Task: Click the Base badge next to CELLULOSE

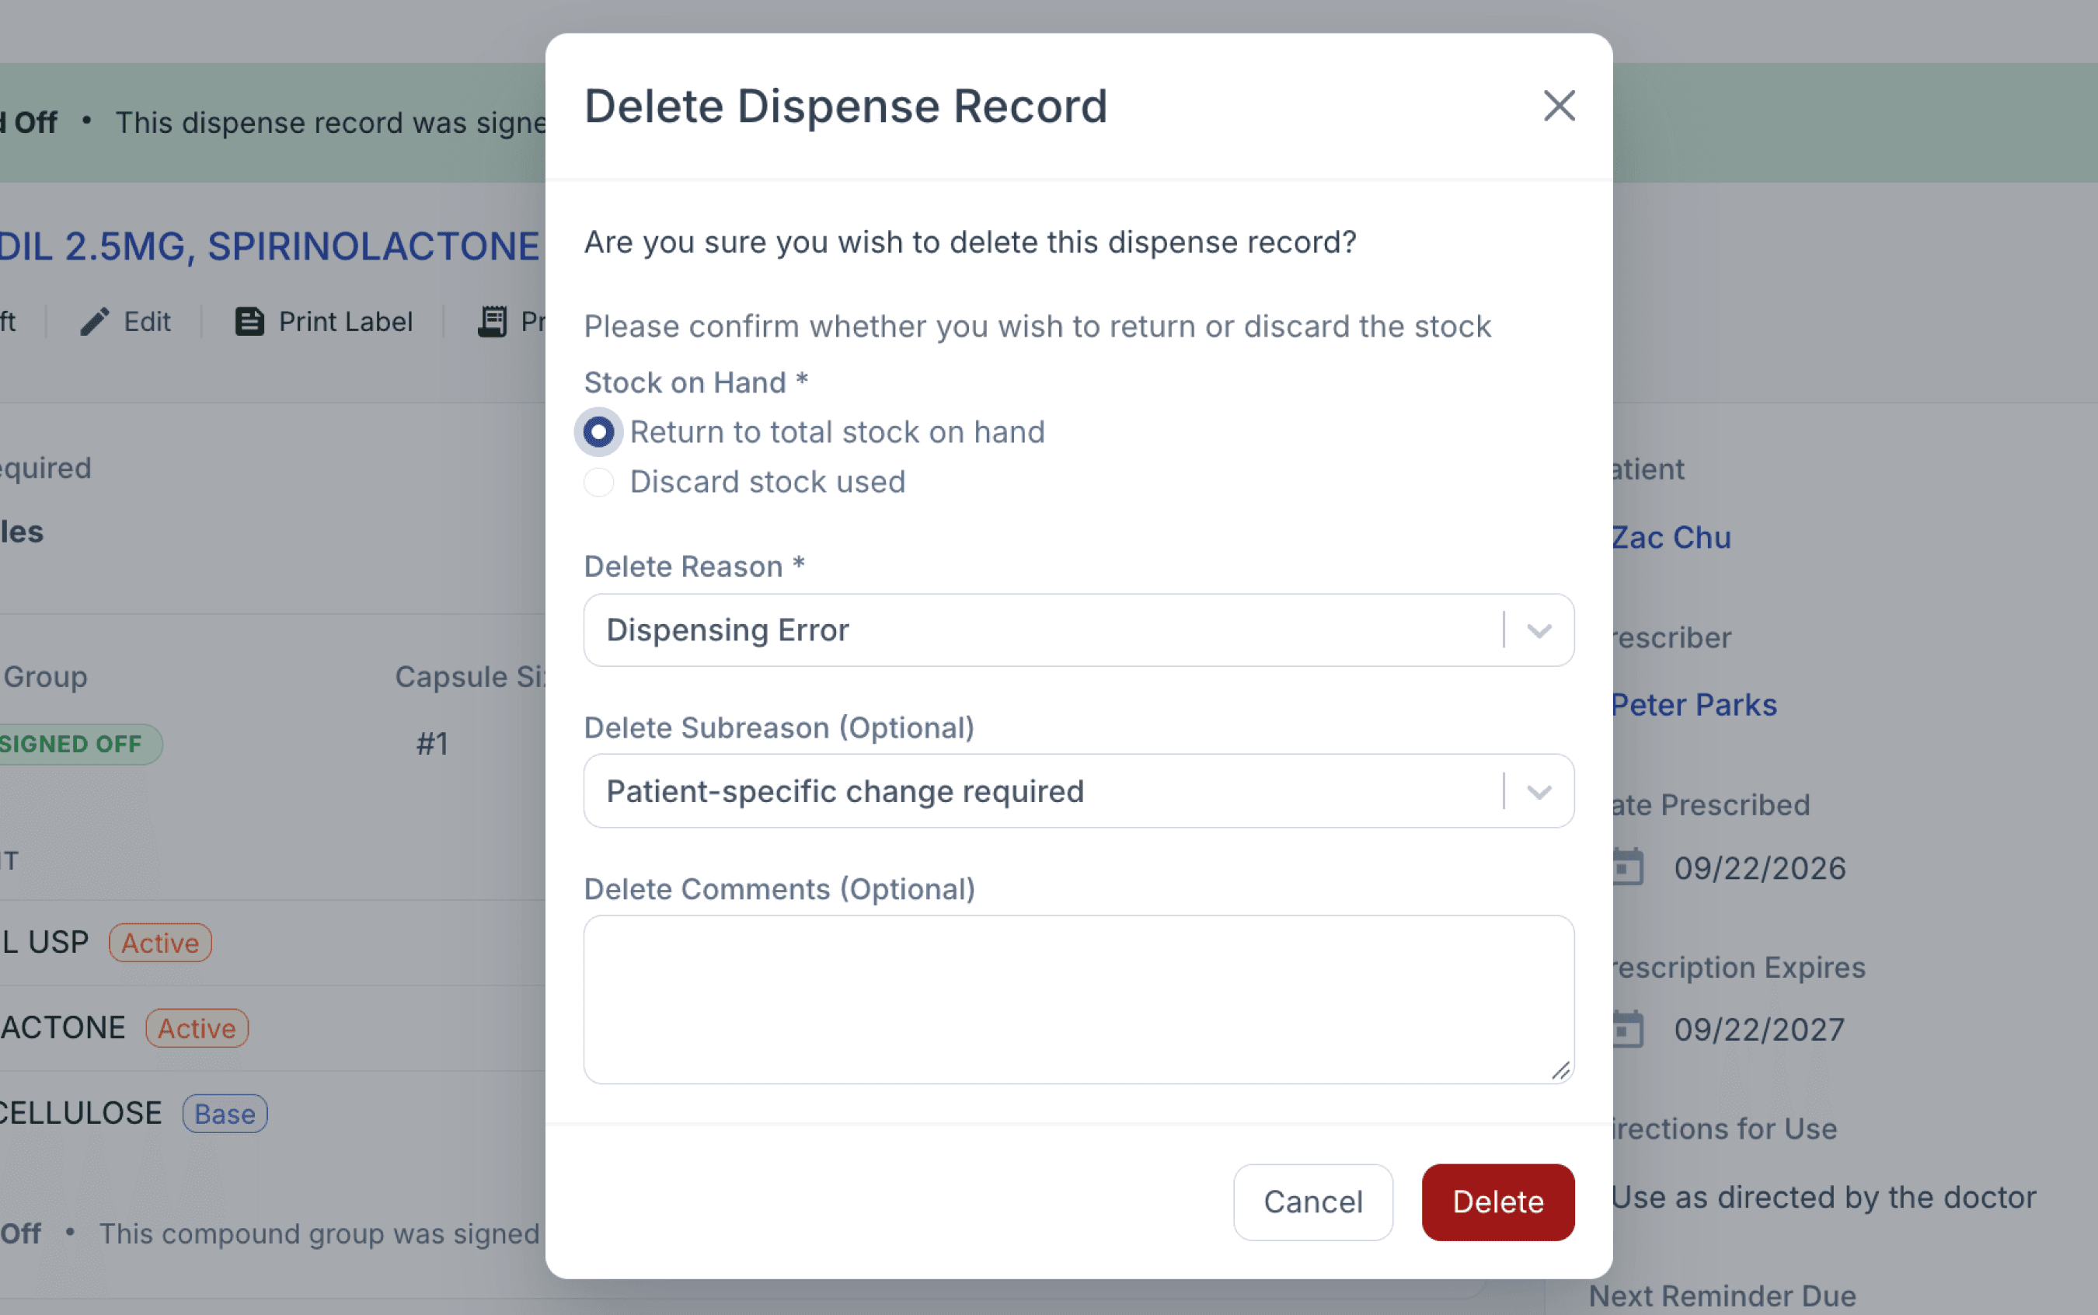Action: 225,1113
